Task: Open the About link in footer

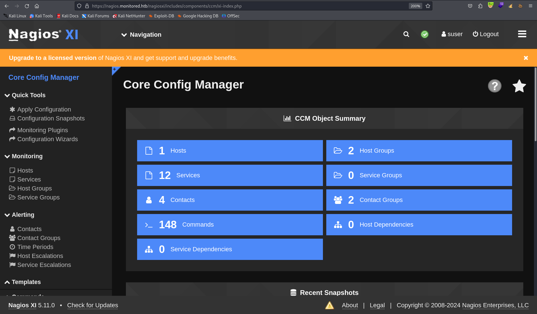Action: point(350,305)
